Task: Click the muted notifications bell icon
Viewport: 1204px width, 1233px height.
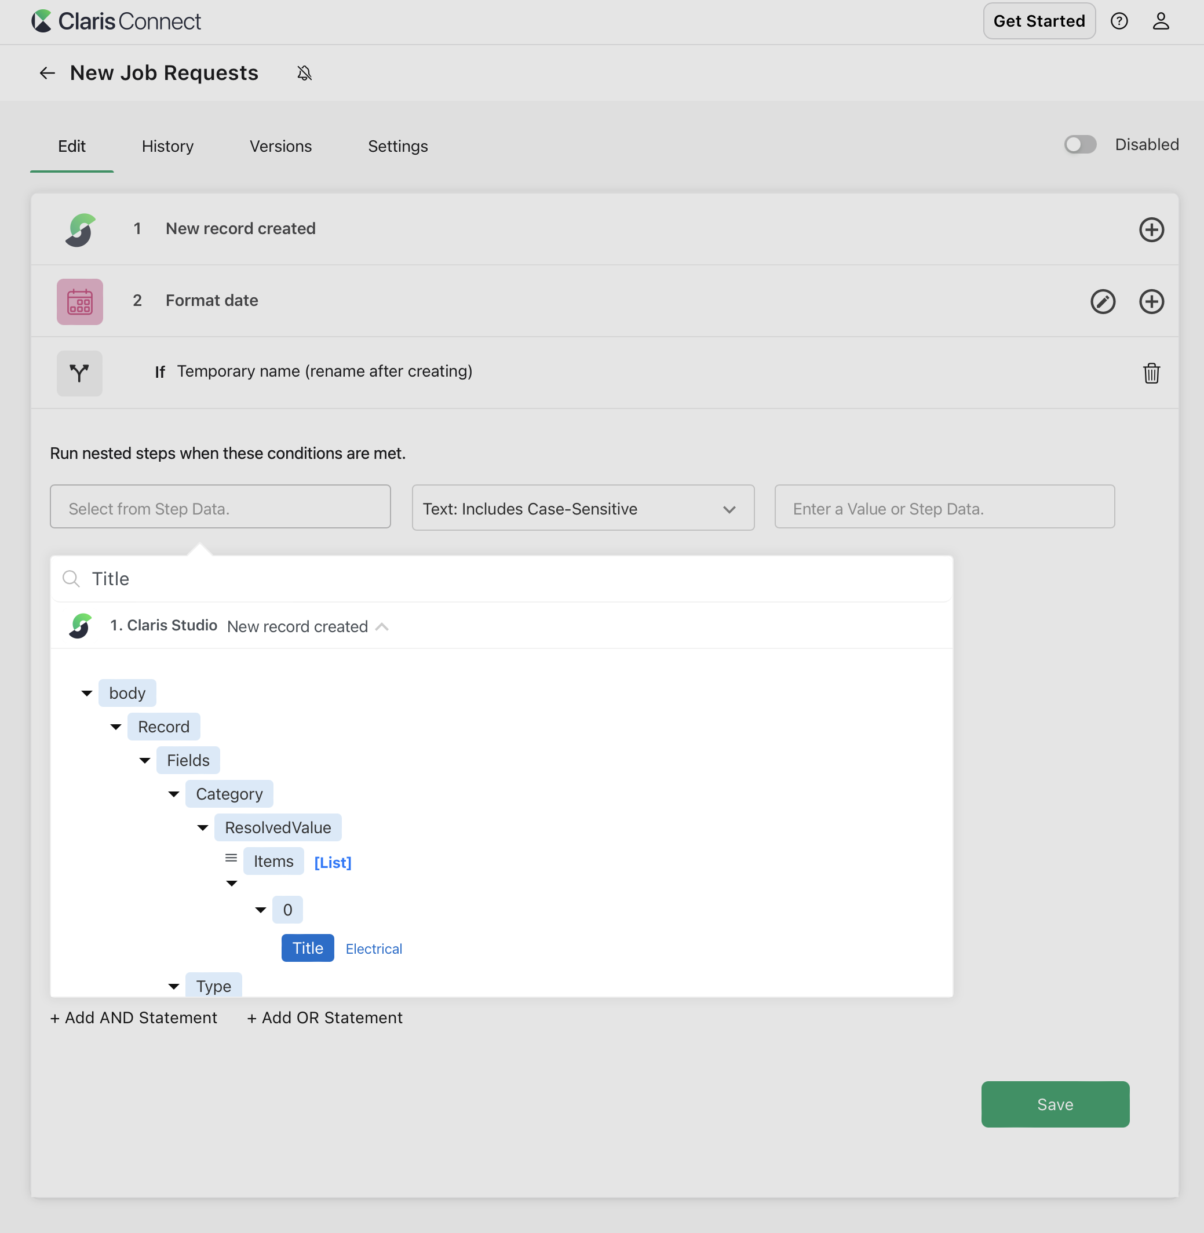Action: (x=304, y=72)
